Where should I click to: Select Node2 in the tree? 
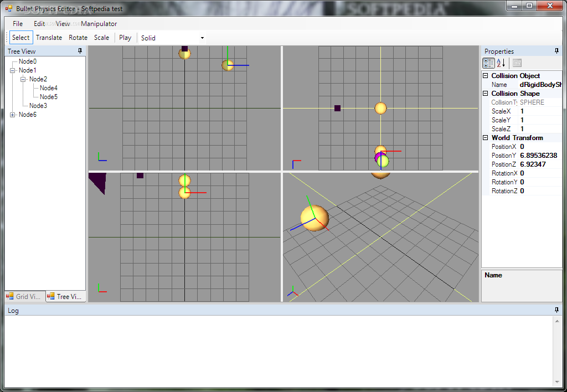pyautogui.click(x=38, y=79)
